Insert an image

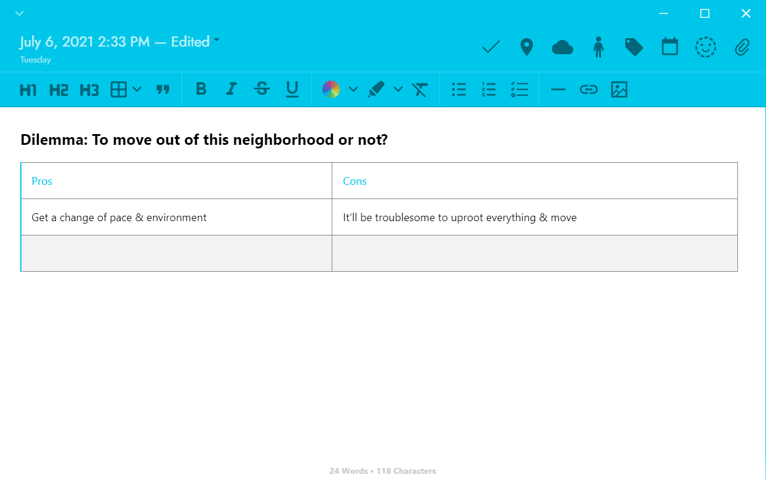coord(619,89)
